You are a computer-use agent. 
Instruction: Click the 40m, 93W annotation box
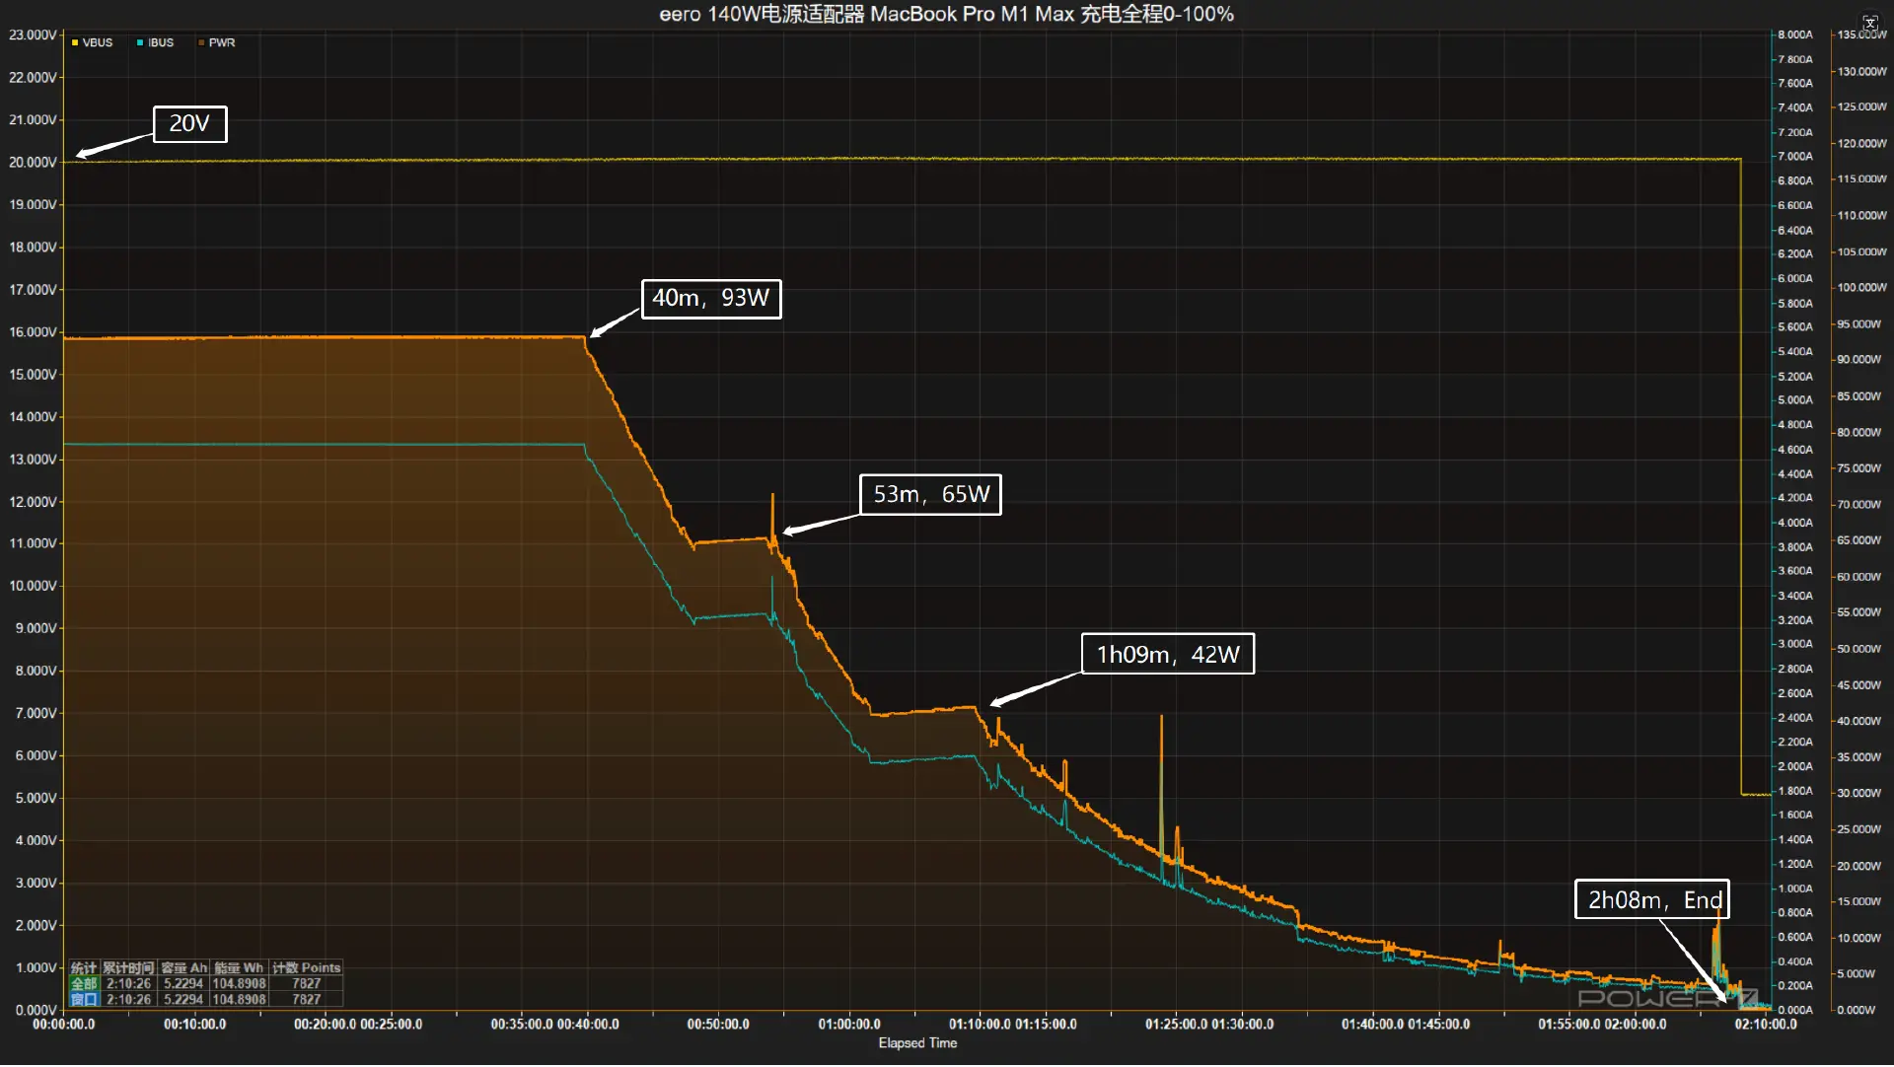(x=710, y=299)
